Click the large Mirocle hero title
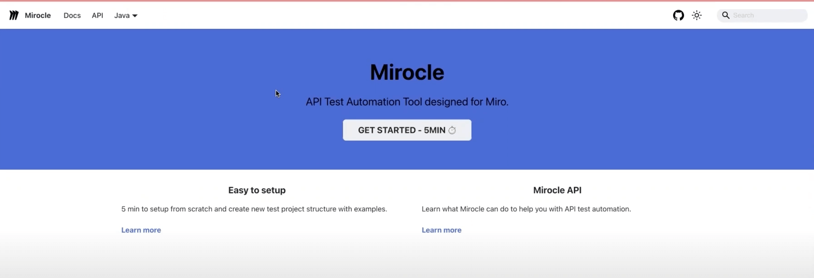The image size is (814, 278). pyautogui.click(x=407, y=72)
